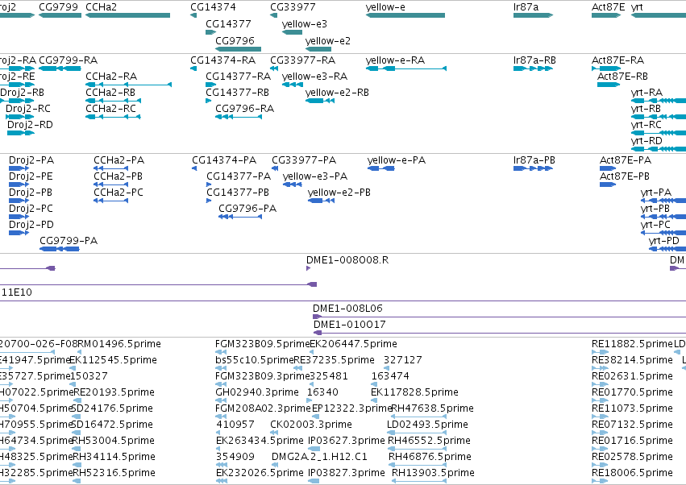Screen dimensions: 686x485
Task: Click EST RE11882.5prime
Action: 632,344
